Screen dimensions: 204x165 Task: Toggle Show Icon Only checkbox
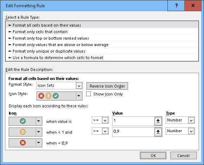89,94
